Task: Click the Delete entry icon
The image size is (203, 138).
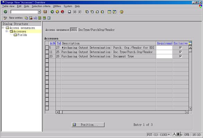Action: coord(31,18)
